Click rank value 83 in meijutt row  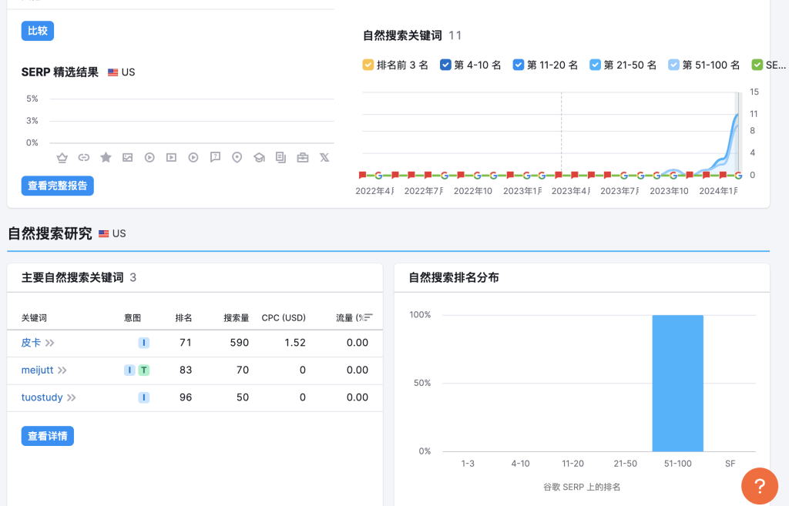click(186, 370)
